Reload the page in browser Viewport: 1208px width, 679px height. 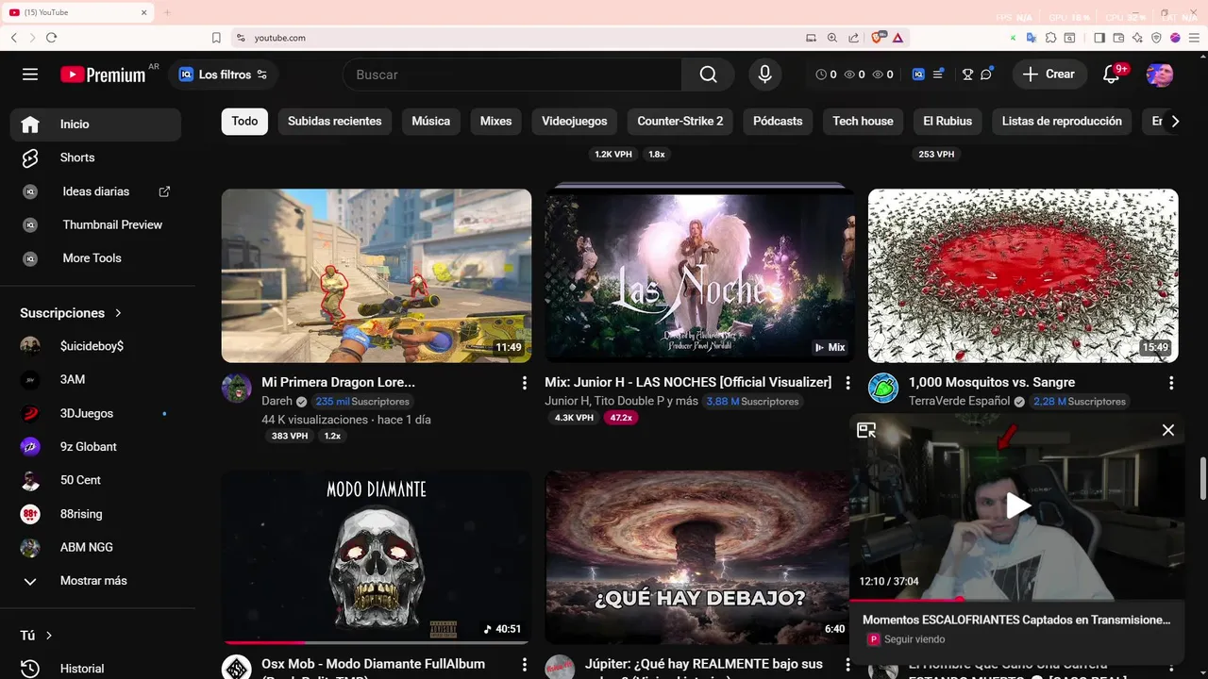51,38
